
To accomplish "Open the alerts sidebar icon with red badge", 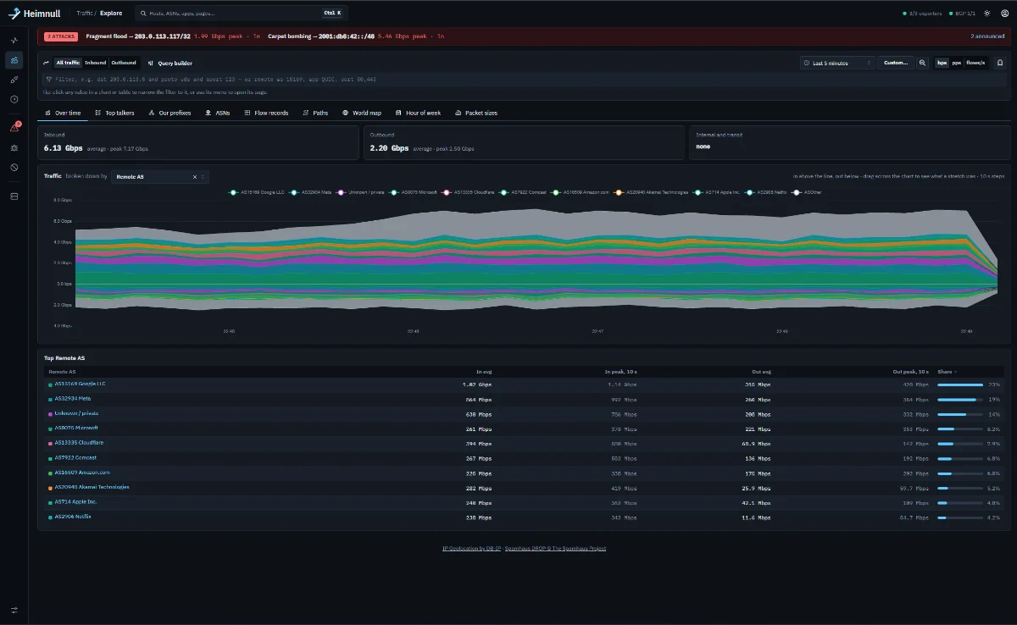I will pyautogui.click(x=14, y=128).
